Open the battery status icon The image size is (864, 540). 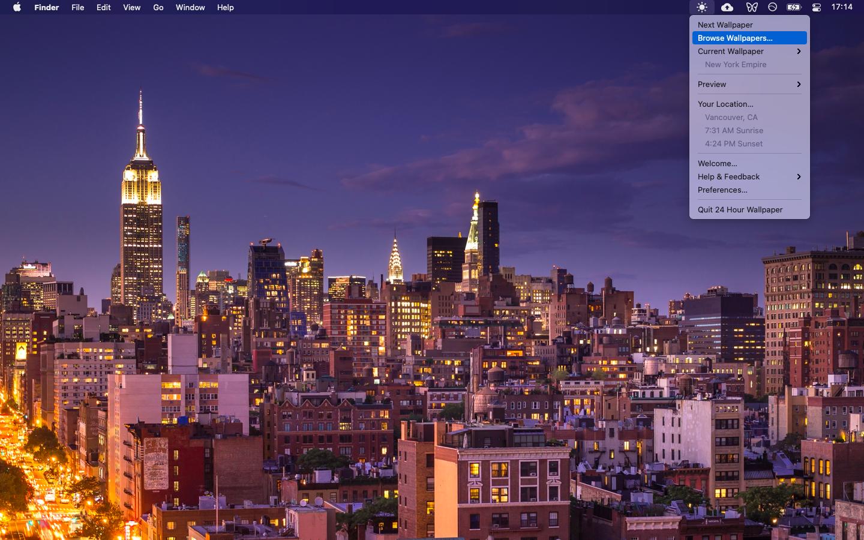click(794, 7)
